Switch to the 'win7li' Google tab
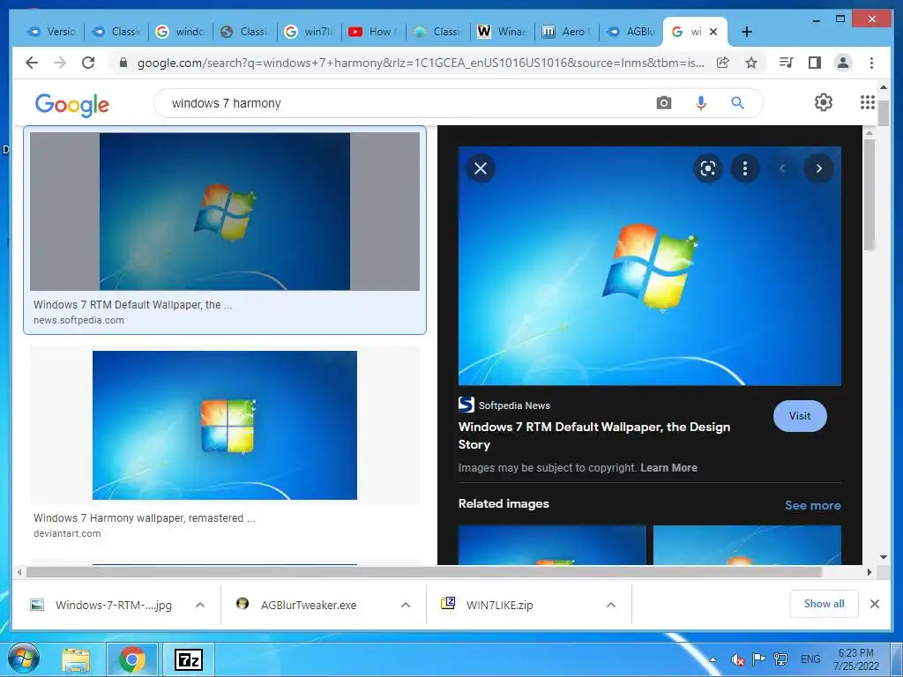 [308, 32]
